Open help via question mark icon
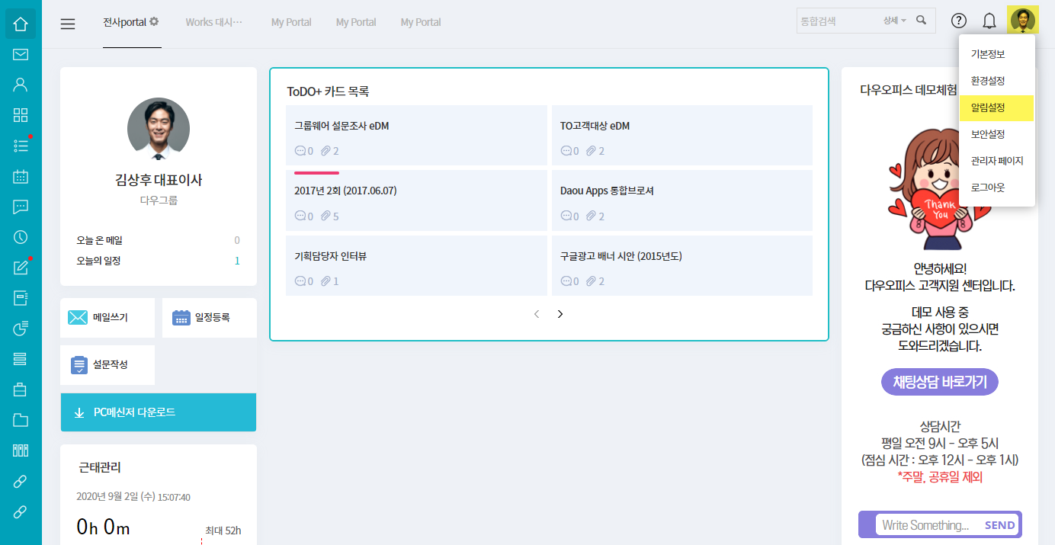The width and height of the screenshot is (1055, 545). click(x=959, y=21)
